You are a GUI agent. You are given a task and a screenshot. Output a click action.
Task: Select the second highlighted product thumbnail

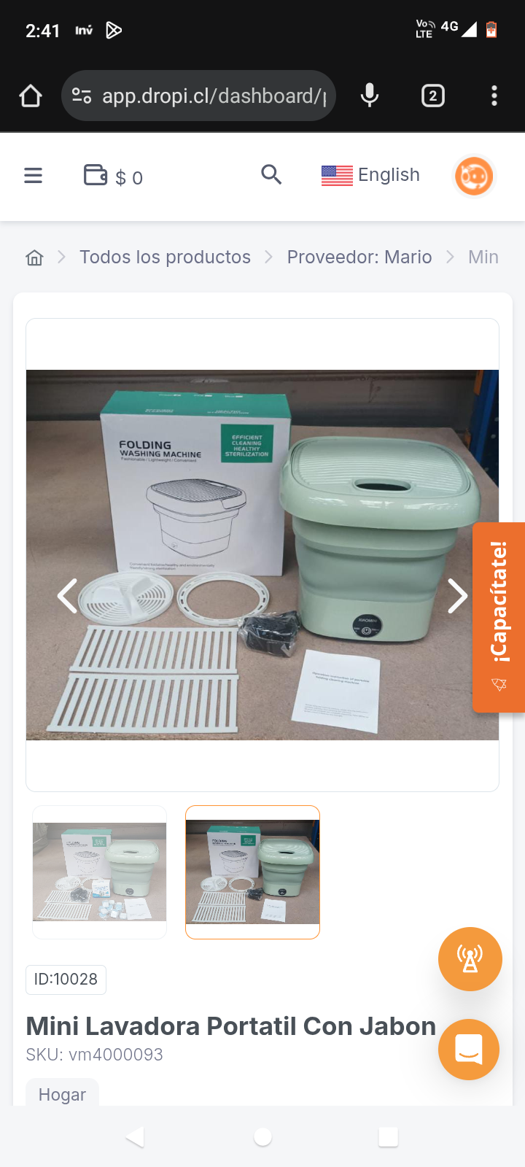(x=252, y=872)
